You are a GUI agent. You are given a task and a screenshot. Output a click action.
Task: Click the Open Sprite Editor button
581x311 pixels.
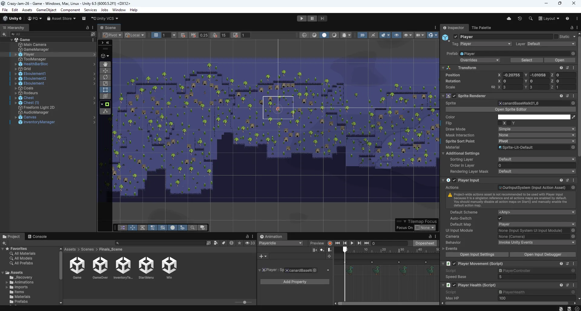tap(510, 109)
